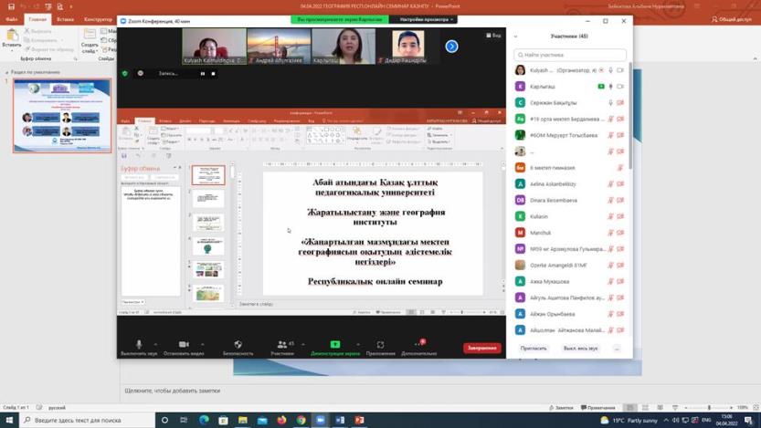Open the Приложения apps icon
Viewport: 761px width, 428px height.
(381, 345)
